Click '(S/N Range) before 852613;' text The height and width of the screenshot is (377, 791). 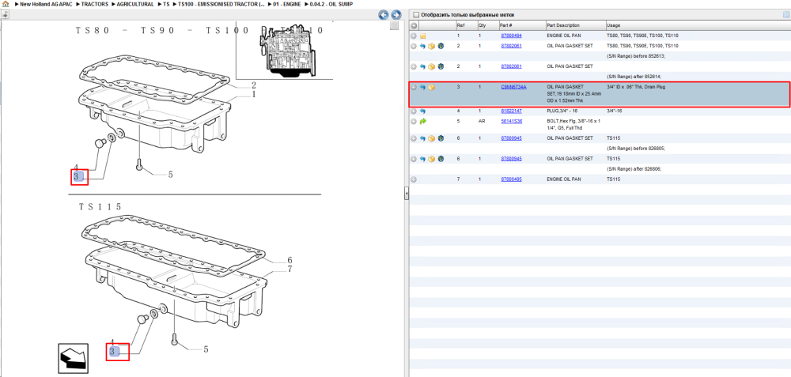pos(636,56)
